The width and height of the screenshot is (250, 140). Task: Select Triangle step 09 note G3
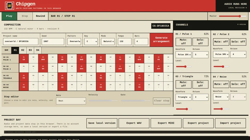pyautogui.click(x=101, y=77)
